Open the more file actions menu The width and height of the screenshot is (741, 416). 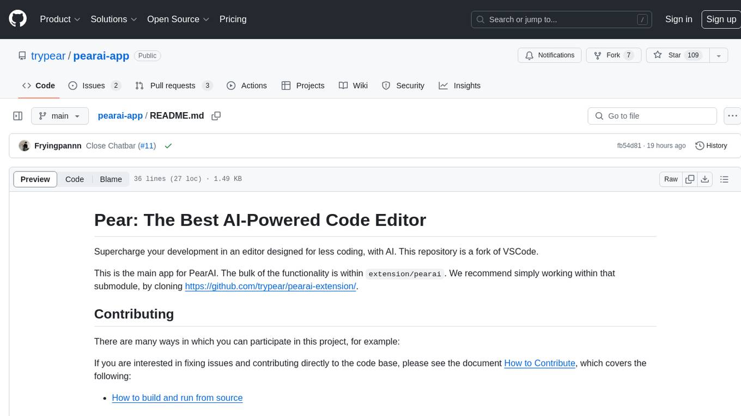(732, 116)
